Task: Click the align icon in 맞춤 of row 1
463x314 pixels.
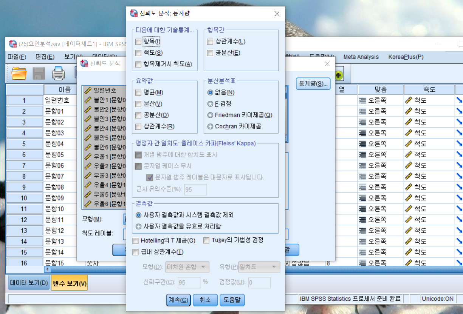Action: (x=362, y=100)
